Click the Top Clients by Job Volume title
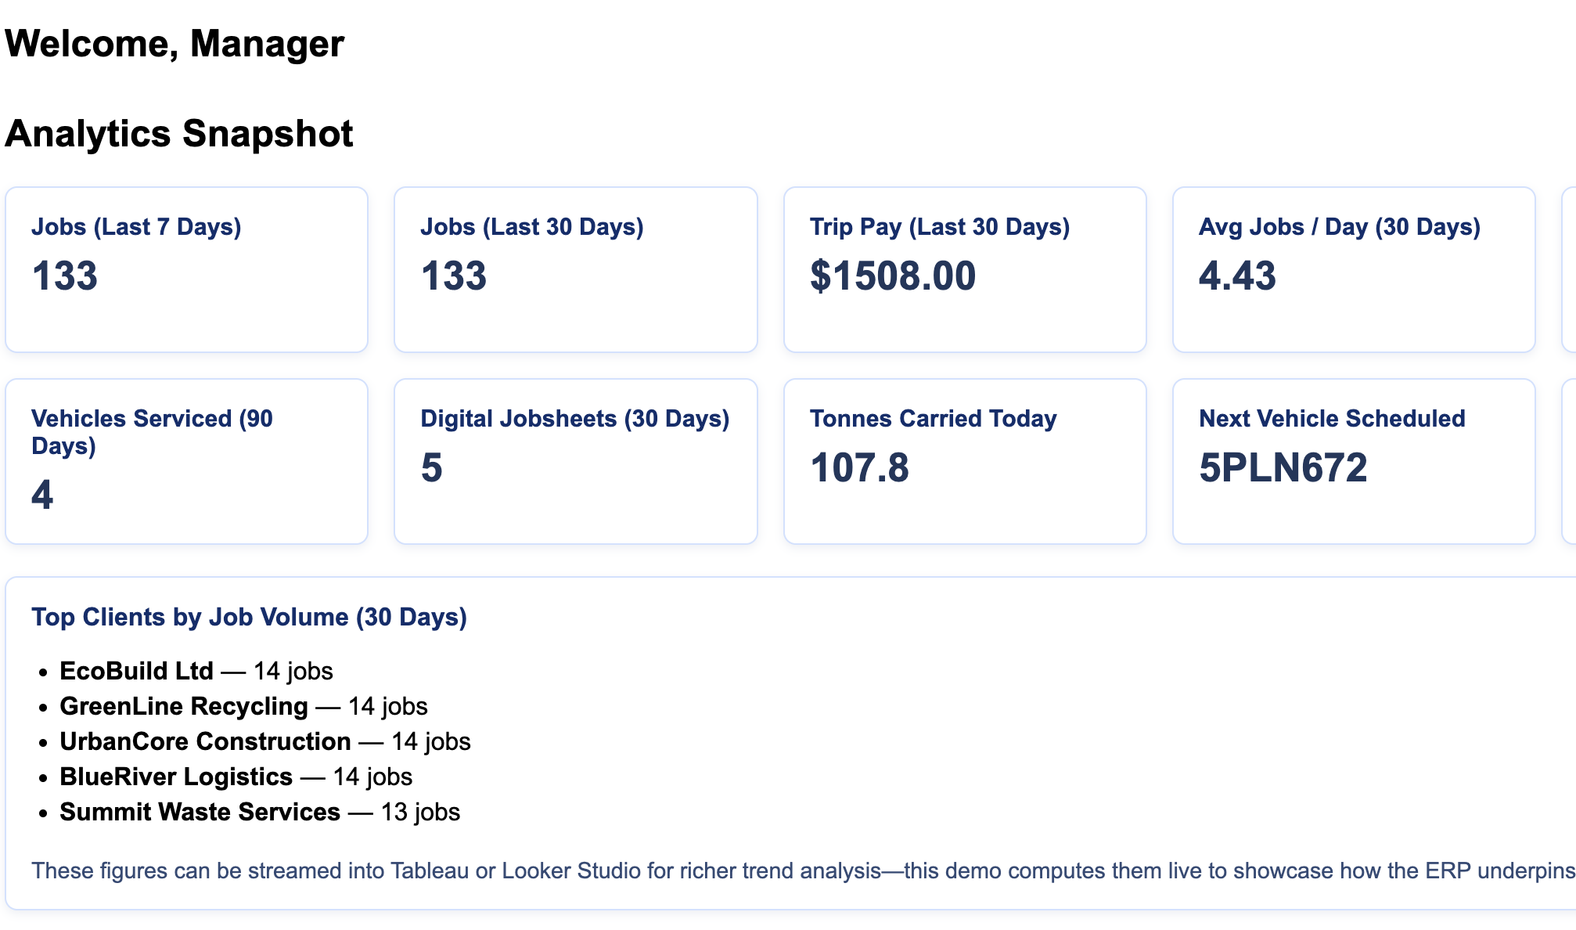This screenshot has width=1576, height=930. click(249, 617)
